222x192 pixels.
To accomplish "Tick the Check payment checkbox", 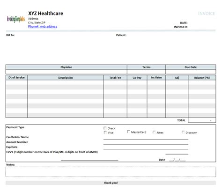I will [x=105, y=128].
